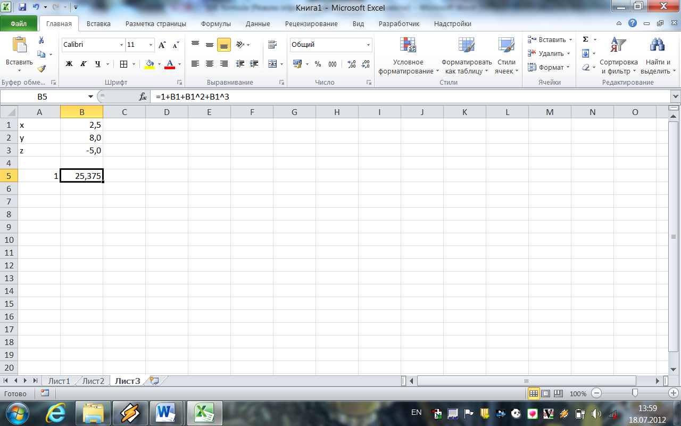Click the Format Painter brush icon
This screenshot has width=681, height=426.
pos(41,68)
